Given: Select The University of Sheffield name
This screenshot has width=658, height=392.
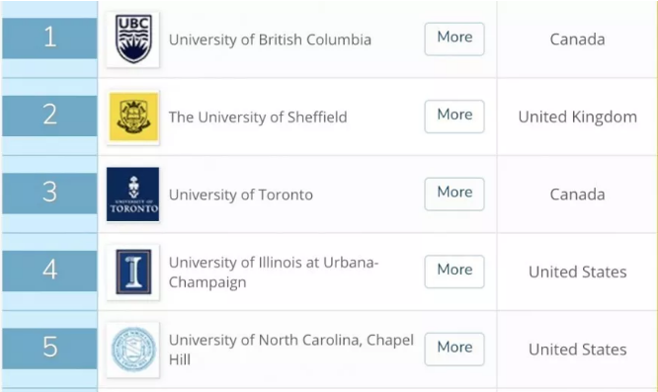Looking at the screenshot, I should [x=258, y=118].
